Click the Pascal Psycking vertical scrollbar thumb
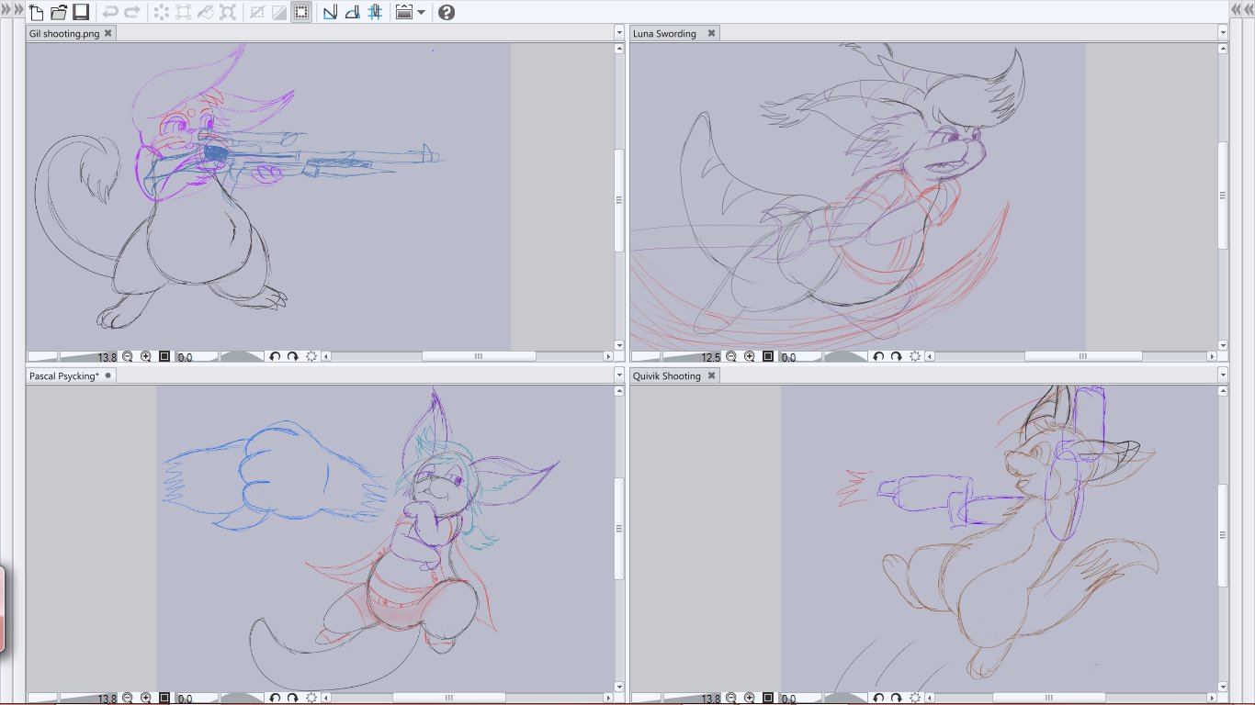The width and height of the screenshot is (1255, 705). (x=620, y=529)
